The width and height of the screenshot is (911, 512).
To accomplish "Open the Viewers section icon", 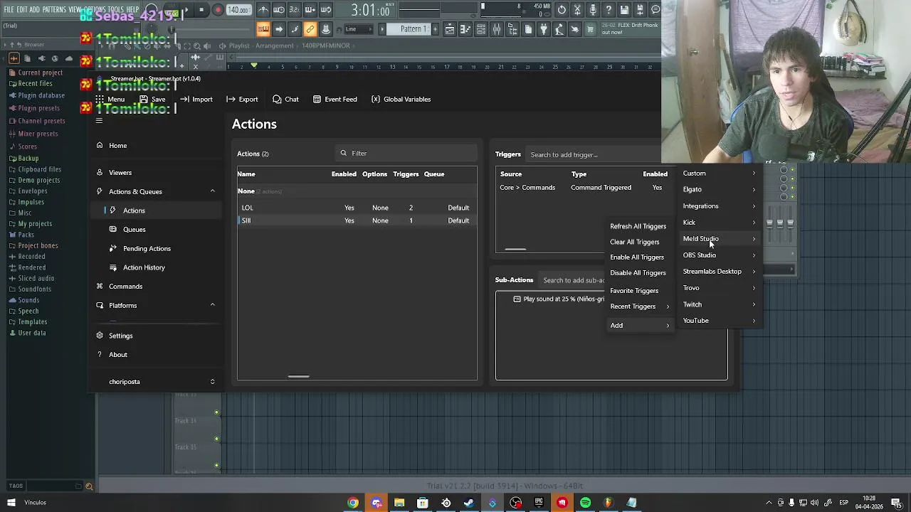I will pyautogui.click(x=100, y=173).
